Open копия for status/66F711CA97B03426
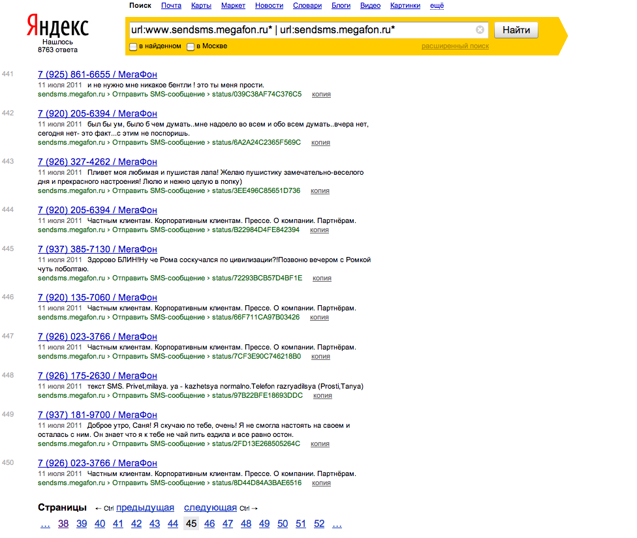Screen dimensions: 637x538 coord(319,317)
